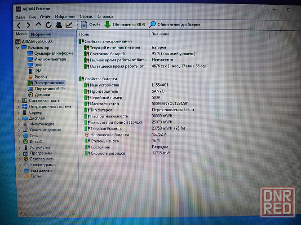Viewport: 301px width, 225px height.
Task: Expand the Хранение данных node
Action: point(19,130)
